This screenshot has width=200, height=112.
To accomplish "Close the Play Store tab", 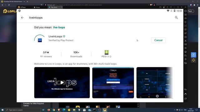I will [x=62, y=7].
